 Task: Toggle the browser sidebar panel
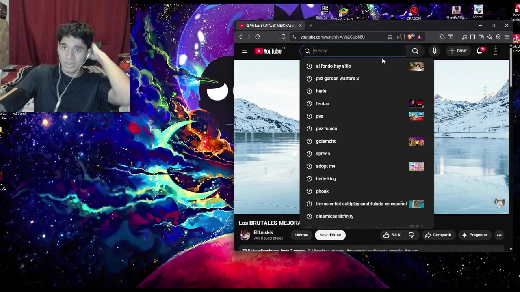(x=472, y=37)
